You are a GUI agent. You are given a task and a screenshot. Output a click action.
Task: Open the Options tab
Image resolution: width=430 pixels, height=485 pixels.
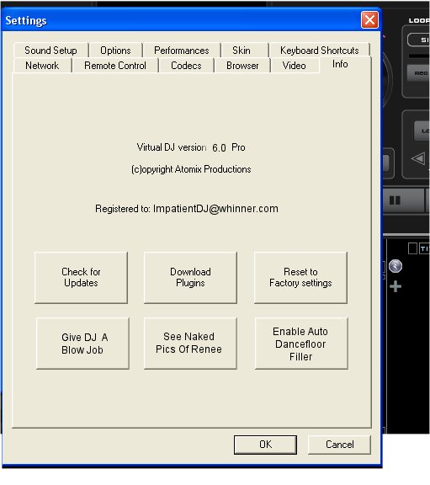[x=115, y=51]
